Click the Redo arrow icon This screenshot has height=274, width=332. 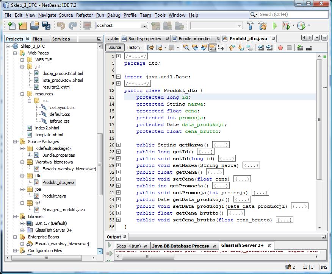(x=73, y=26)
